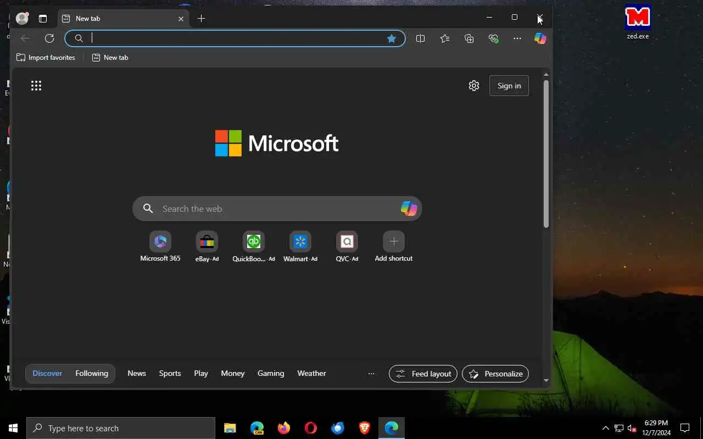Open the News feed category
The width and height of the screenshot is (703, 439).
[x=137, y=373]
